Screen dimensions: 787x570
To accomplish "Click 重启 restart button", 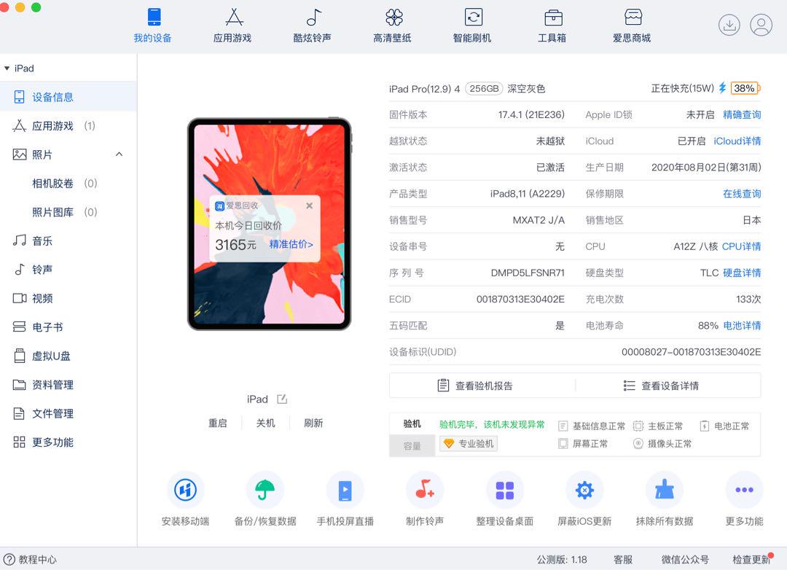I will 218,423.
